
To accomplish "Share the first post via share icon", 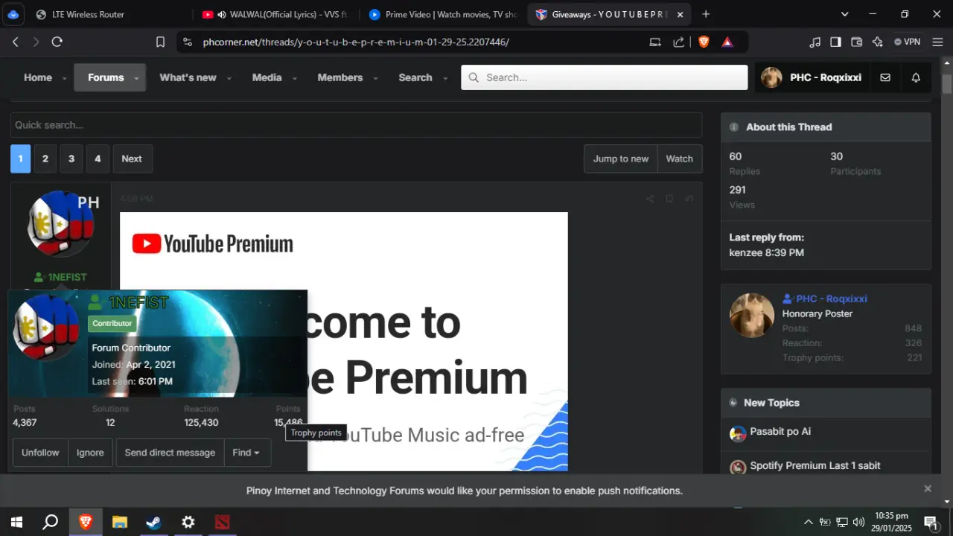I will click(650, 199).
